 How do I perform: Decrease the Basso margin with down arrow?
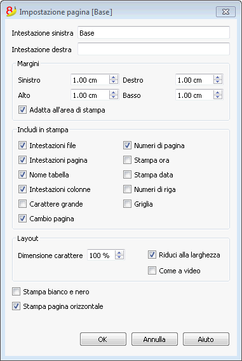point(218,97)
